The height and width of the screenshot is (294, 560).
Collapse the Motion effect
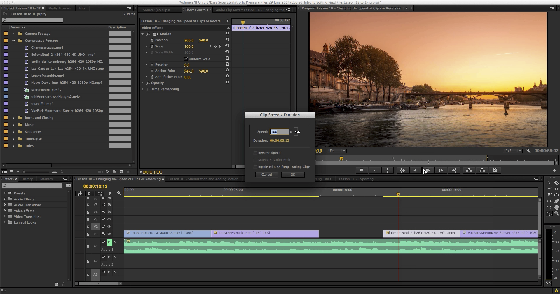142,34
